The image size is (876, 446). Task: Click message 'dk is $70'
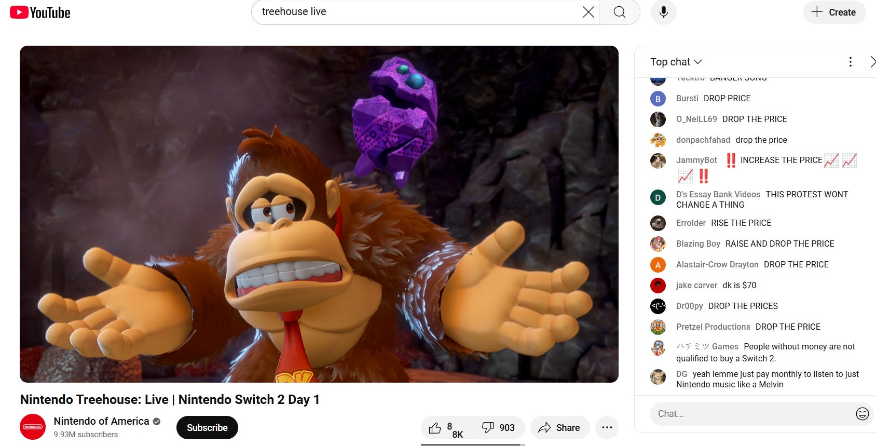[x=740, y=285]
